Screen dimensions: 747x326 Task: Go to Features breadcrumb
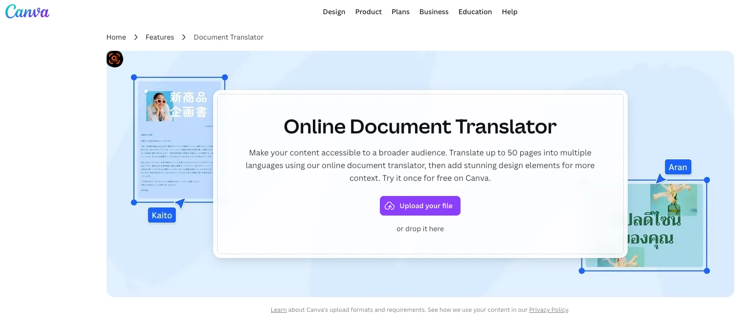[x=160, y=37]
